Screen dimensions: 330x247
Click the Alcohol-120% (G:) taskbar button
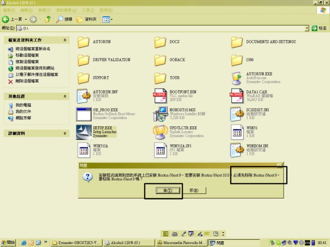point(129,242)
